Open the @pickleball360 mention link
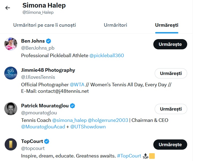 [x=107, y=56]
